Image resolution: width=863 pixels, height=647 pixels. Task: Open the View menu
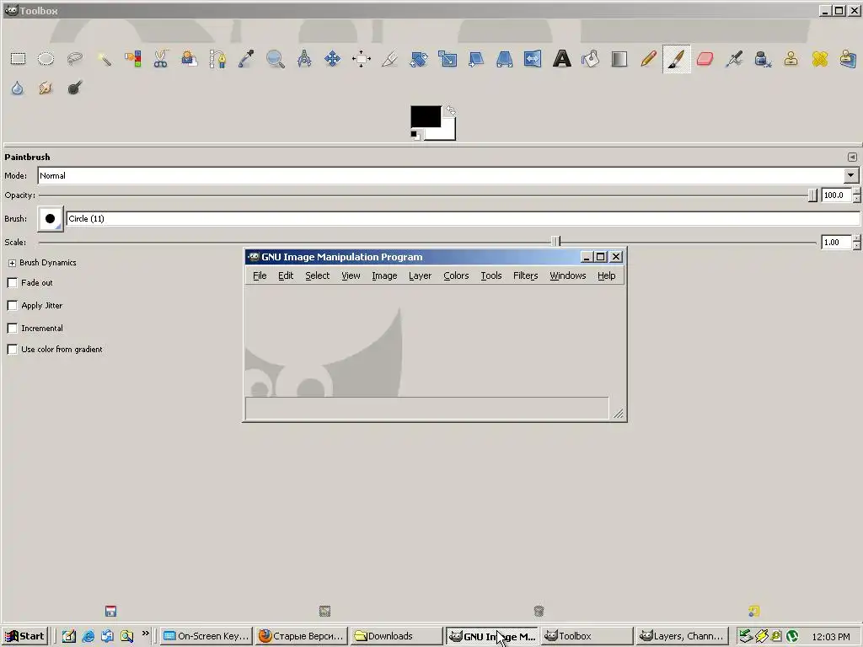click(351, 275)
